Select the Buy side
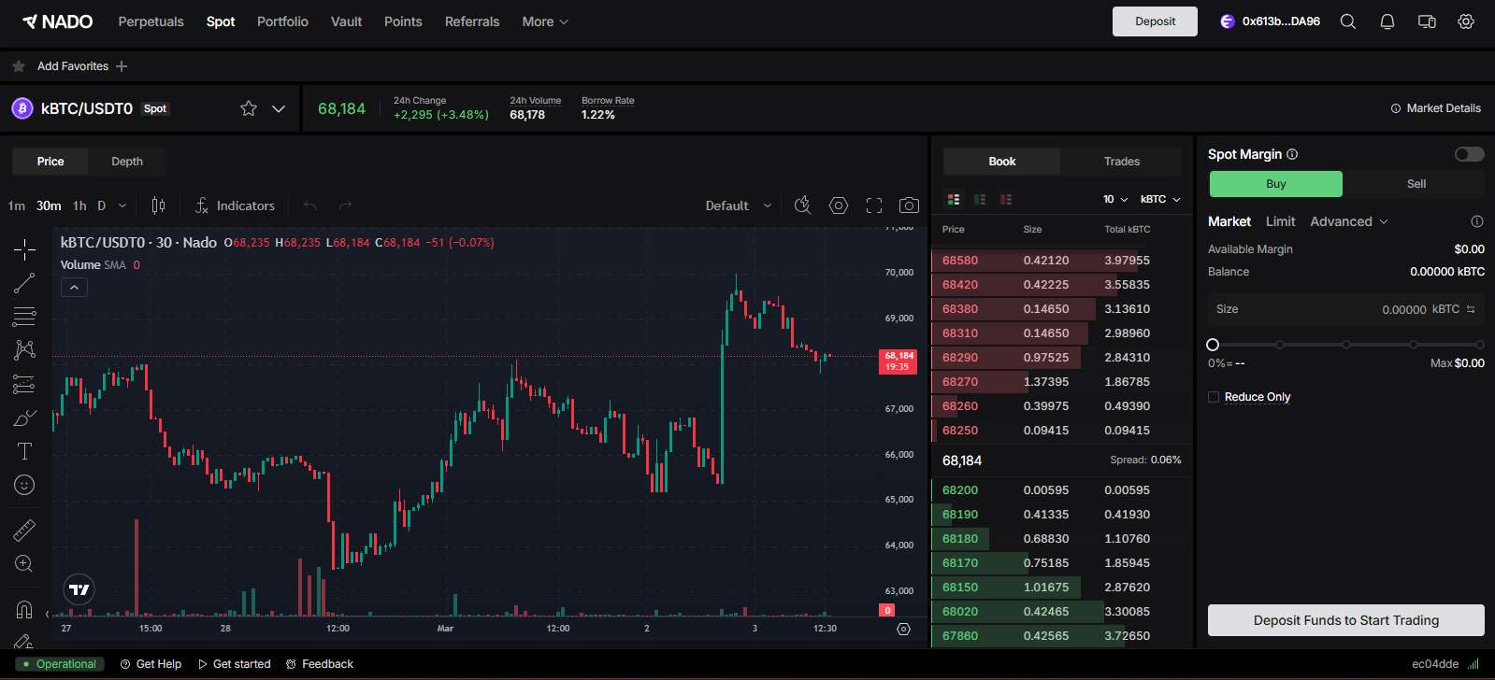Viewport: 1495px width, 680px height. pos(1276,184)
